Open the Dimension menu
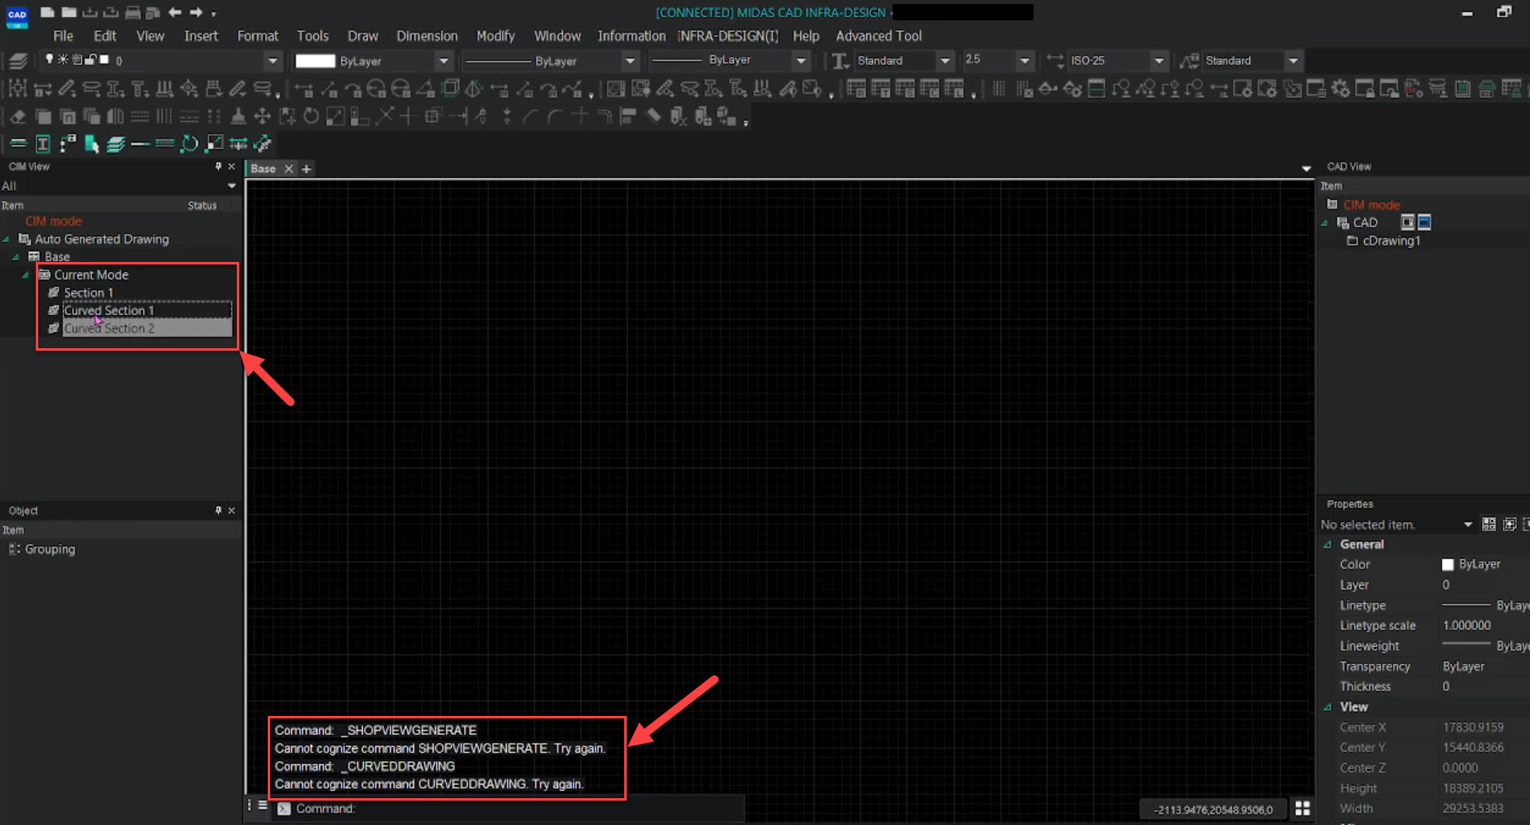Viewport: 1530px width, 825px height. point(426,36)
